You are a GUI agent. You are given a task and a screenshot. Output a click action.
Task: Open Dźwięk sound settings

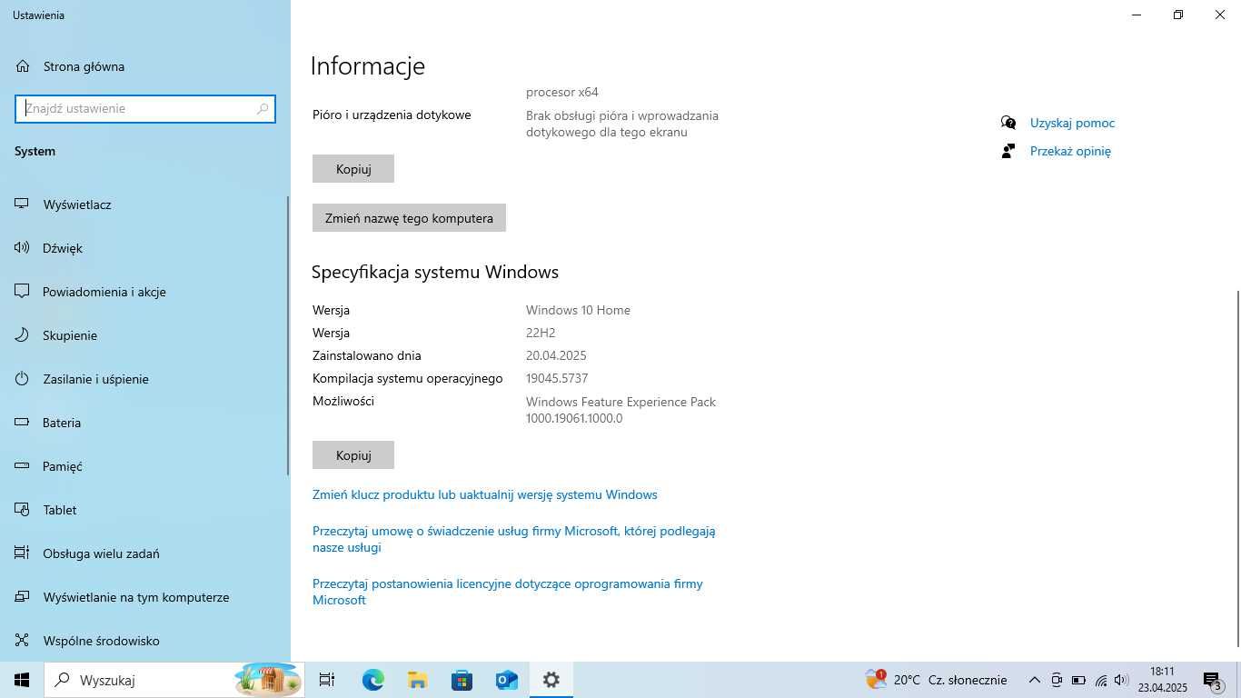63,248
